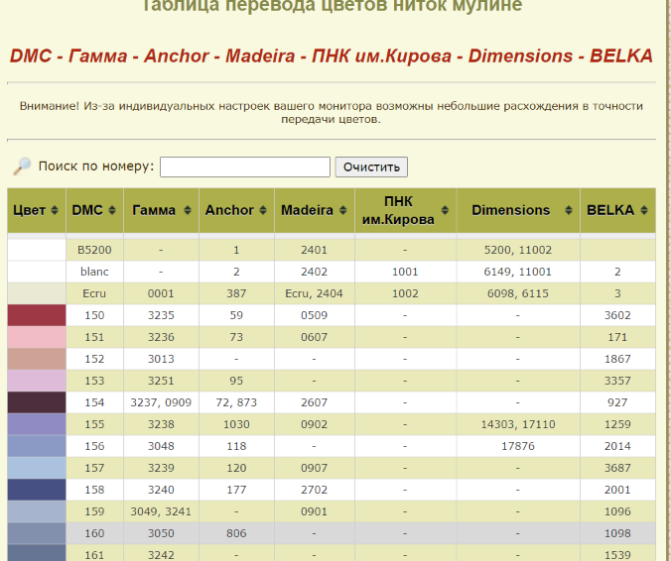671x561 pixels.
Task: Click Madeira cell '2401'
Action: coord(314,250)
